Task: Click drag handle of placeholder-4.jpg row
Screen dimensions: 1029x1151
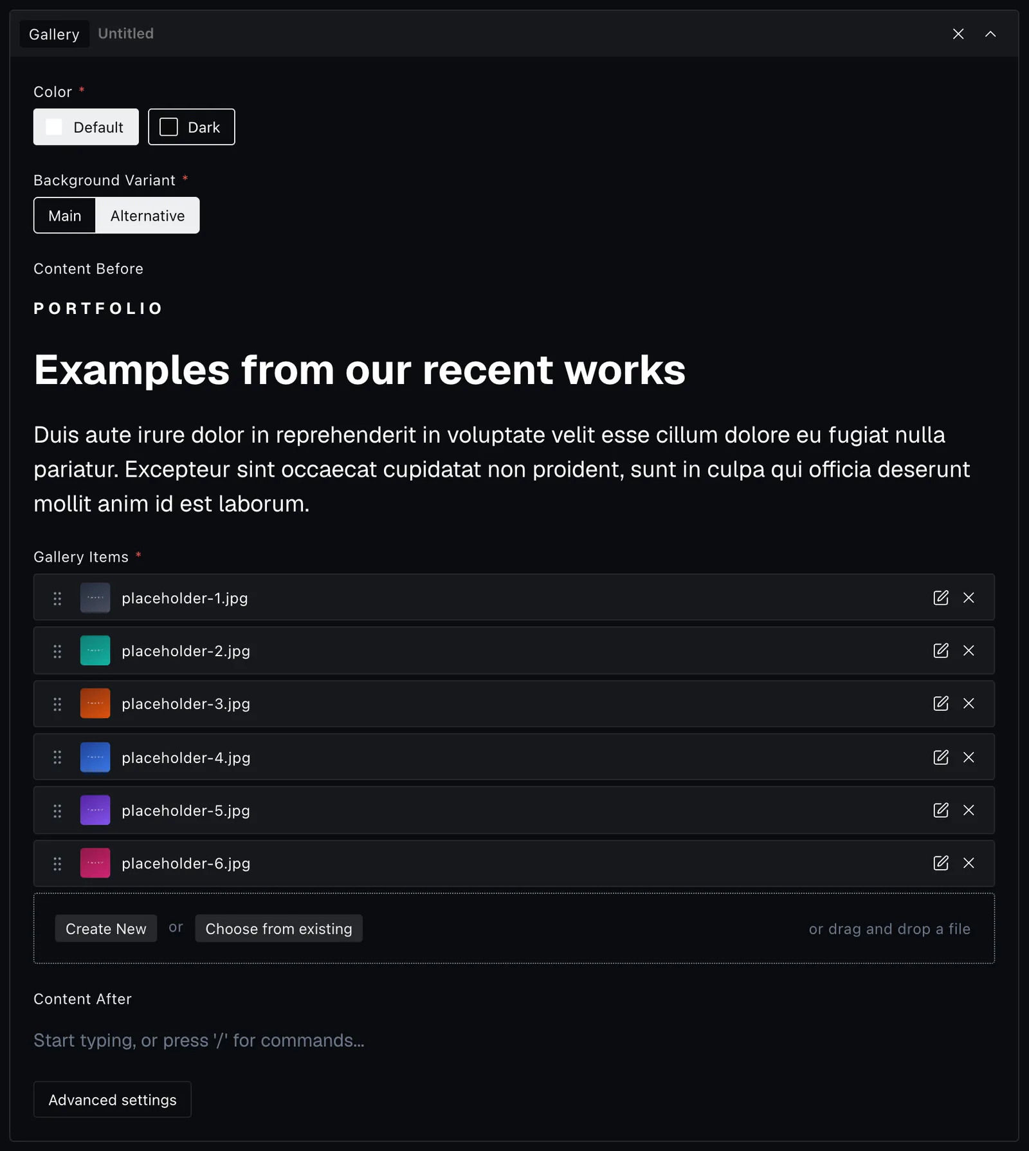Action: point(57,757)
